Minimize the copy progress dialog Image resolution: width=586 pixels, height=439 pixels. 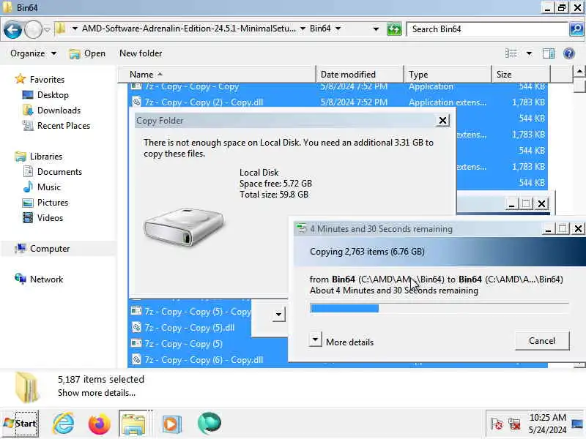point(548,229)
